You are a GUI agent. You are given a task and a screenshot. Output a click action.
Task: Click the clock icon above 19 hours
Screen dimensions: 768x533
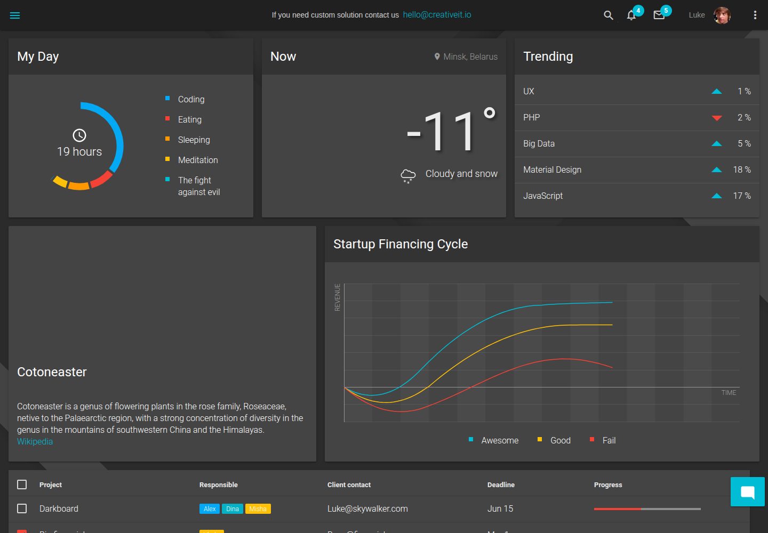tap(79, 135)
